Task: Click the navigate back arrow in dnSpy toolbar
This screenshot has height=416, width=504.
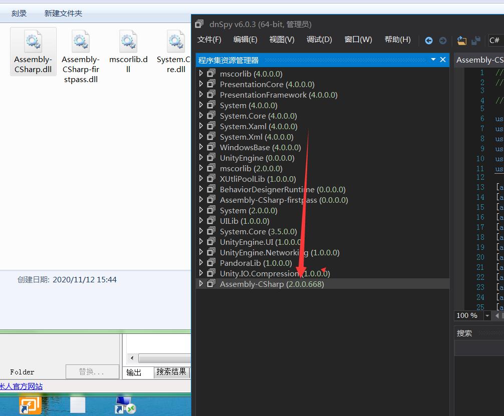Action: pos(429,41)
